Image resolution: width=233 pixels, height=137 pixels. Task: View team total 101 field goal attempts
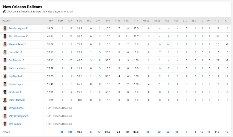pos(70,132)
